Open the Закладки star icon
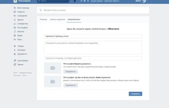 tap(15, 50)
